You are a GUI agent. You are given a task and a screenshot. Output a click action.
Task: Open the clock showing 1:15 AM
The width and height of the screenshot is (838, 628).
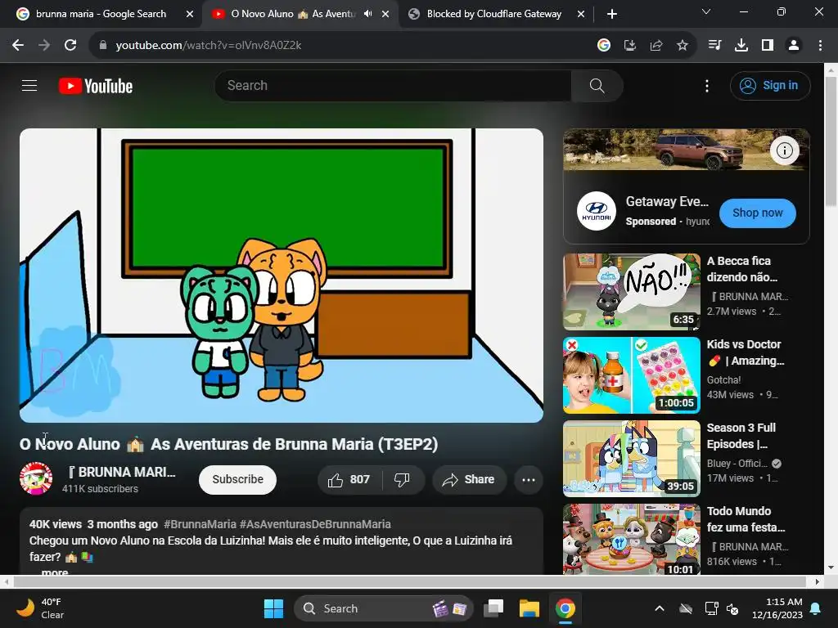(777, 608)
